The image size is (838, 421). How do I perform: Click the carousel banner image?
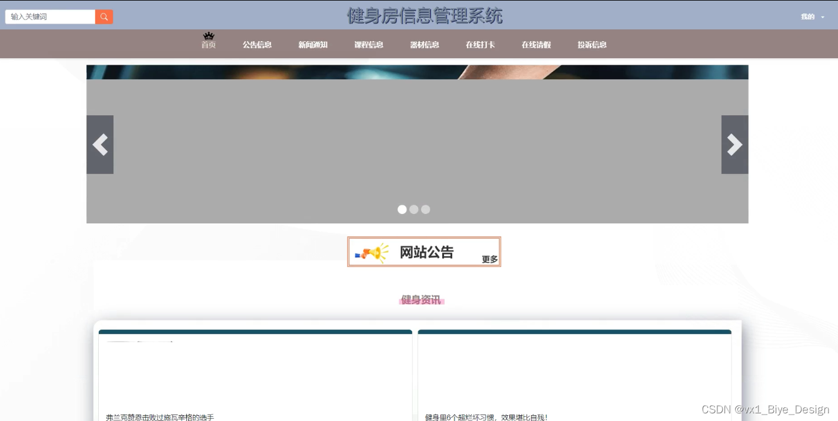point(418,144)
